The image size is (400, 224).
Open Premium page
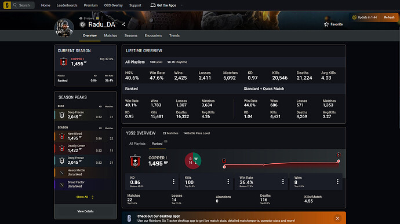pos(90,5)
